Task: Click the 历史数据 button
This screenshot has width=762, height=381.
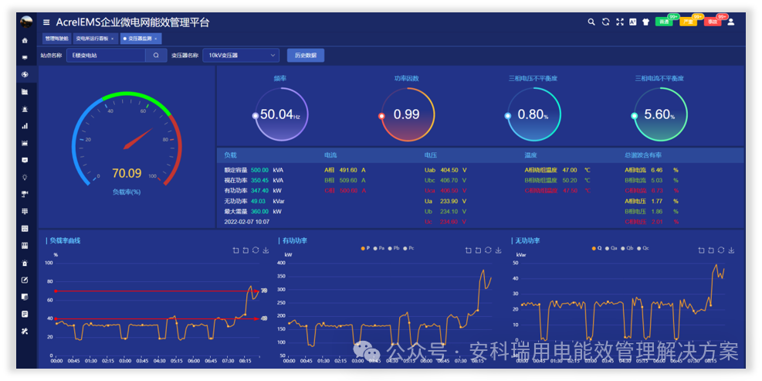Action: pyautogui.click(x=306, y=56)
